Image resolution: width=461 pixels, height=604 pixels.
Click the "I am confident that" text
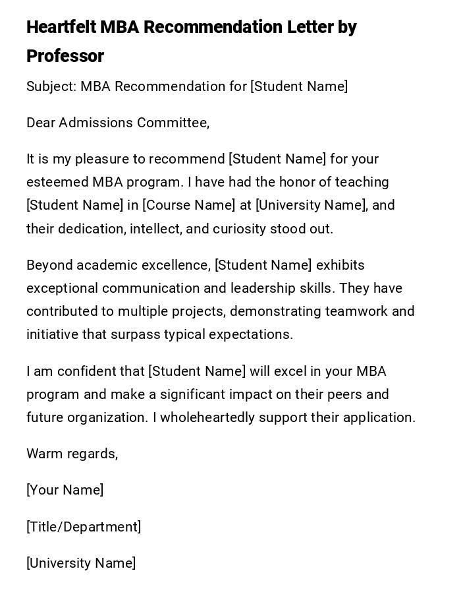pos(86,371)
